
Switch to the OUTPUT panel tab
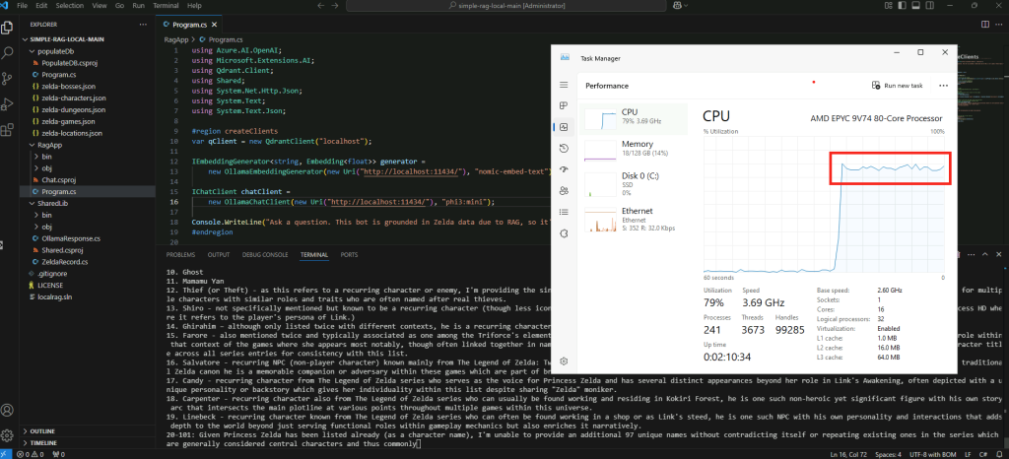click(218, 254)
